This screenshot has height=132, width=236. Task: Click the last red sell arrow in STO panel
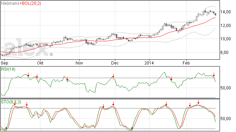(x=198, y=102)
